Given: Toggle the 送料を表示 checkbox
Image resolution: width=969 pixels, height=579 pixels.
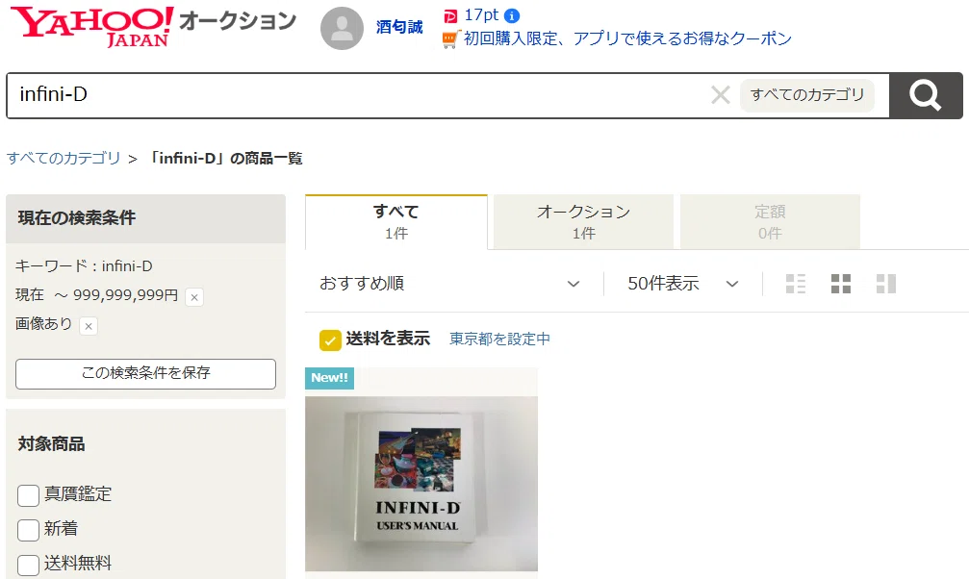Looking at the screenshot, I should click(x=330, y=340).
